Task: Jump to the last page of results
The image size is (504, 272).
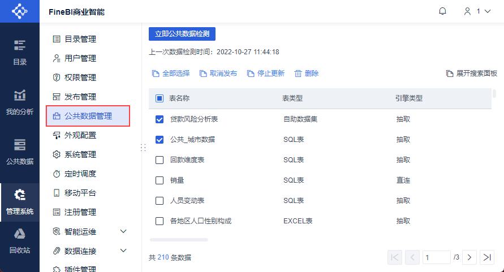Action: [x=486, y=257]
